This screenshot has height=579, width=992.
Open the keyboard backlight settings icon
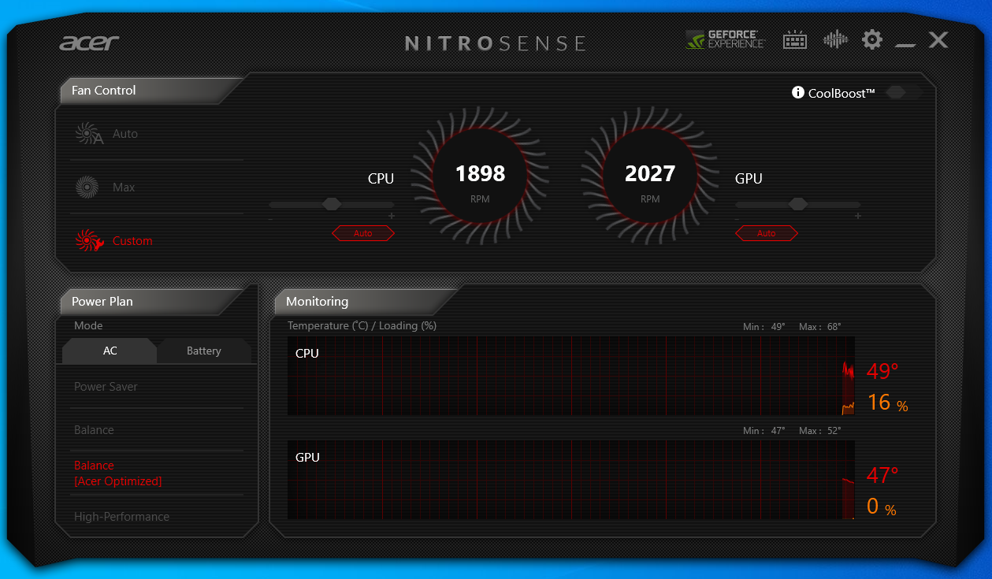pyautogui.click(x=795, y=40)
